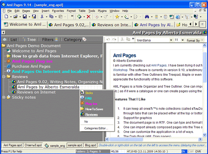Image resolution: width=208 pixels, height=154 pixels.
Task: Choose Reviews category in popup menu
Action: tap(97, 114)
